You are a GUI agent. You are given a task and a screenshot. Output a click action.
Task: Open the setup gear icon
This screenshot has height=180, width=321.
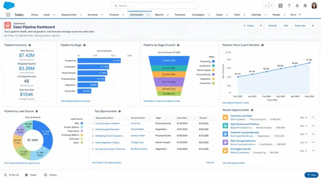point(297,6)
